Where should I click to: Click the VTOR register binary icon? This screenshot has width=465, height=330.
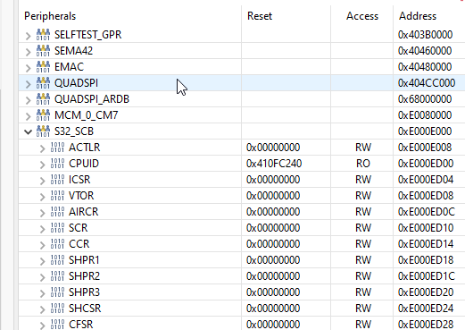(x=57, y=196)
